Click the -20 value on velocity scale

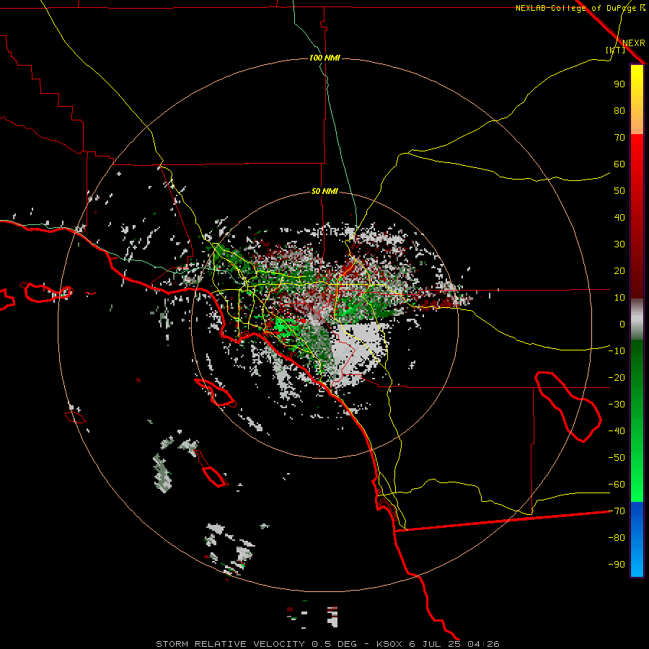click(x=617, y=378)
